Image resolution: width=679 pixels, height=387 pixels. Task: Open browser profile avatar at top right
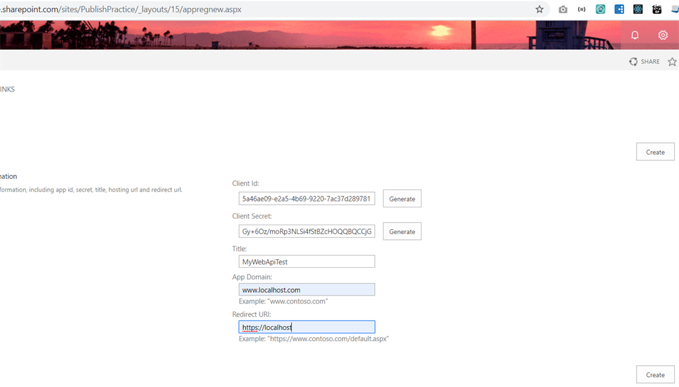point(674,9)
